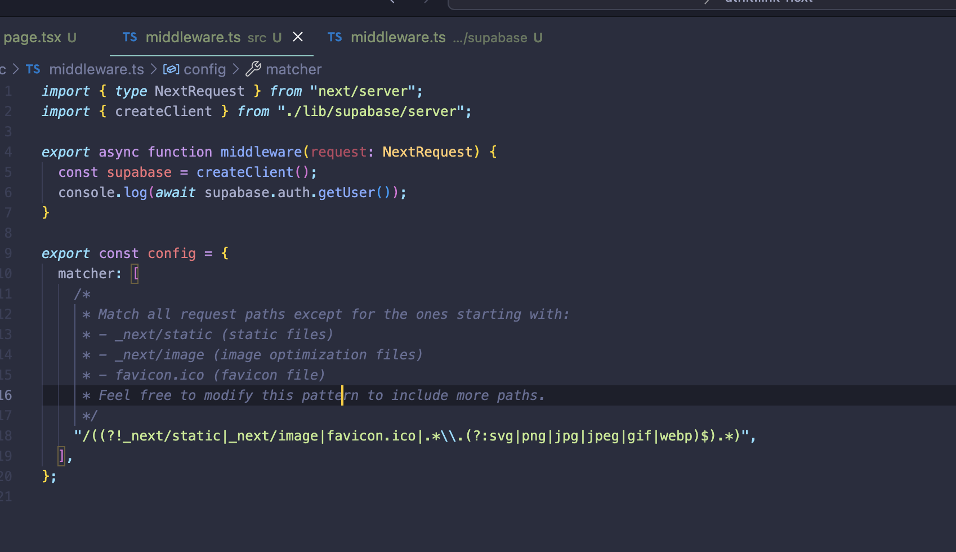This screenshot has width=956, height=552.
Task: Click the wrench icon beside matcher breadcrumb
Action: [x=253, y=69]
